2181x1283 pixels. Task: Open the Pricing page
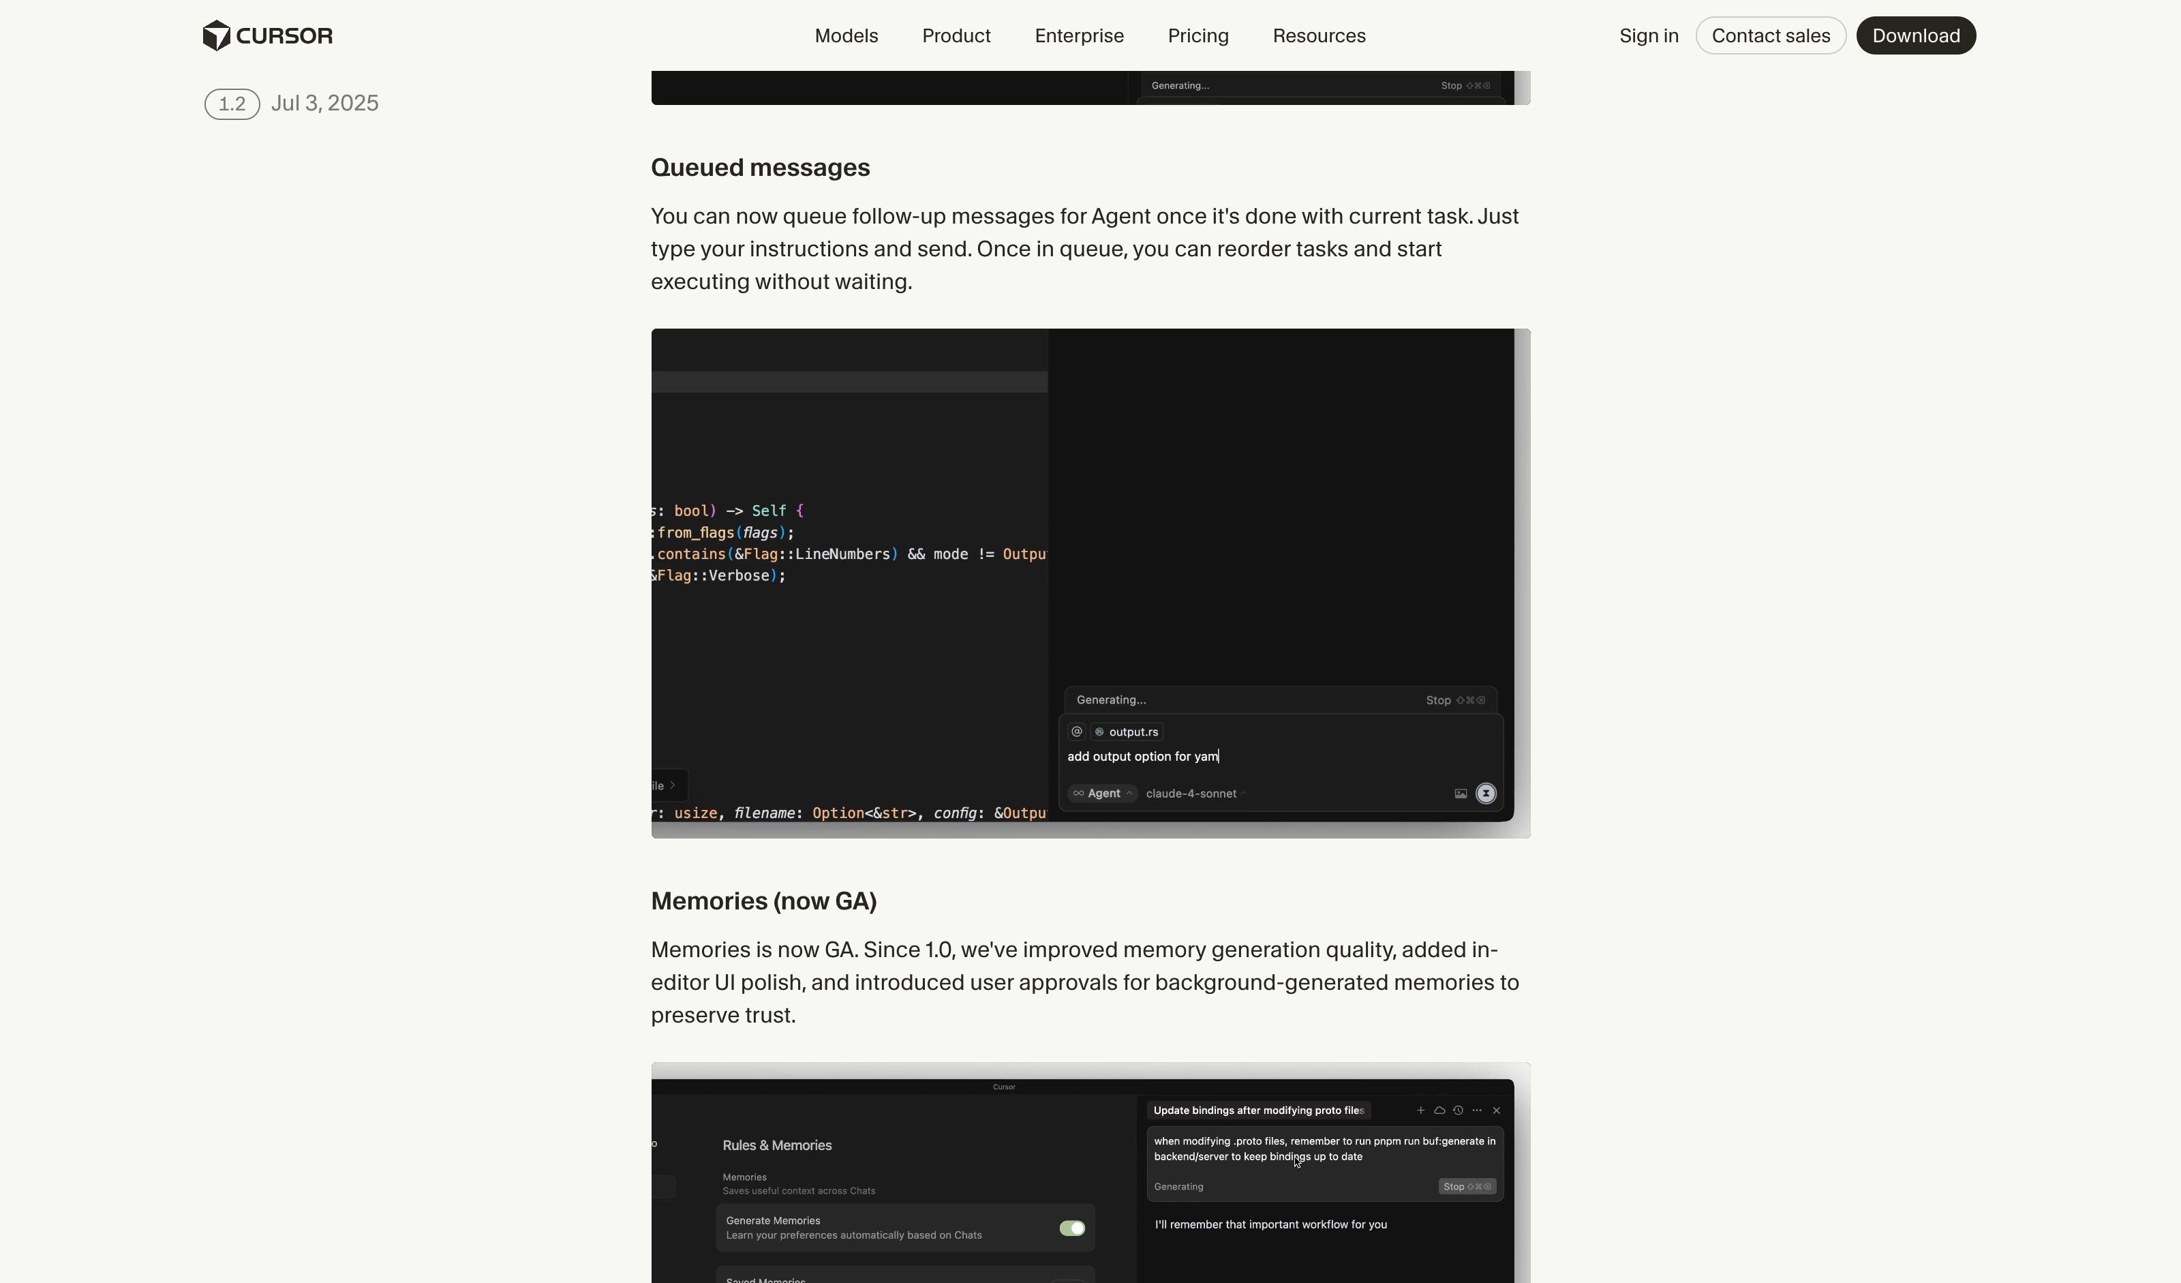coord(1198,35)
